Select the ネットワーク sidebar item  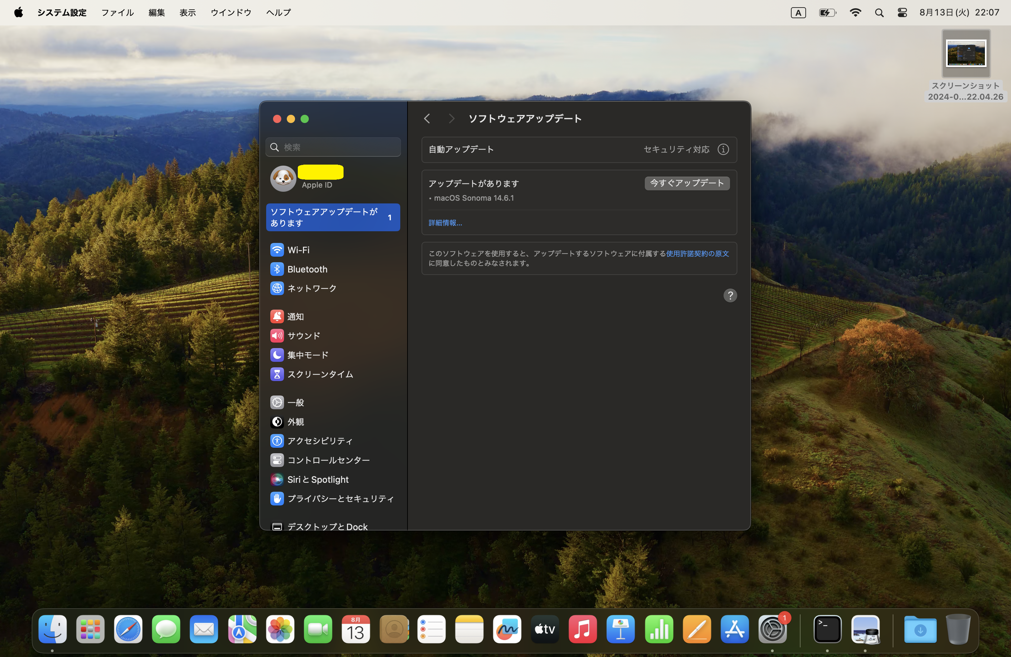click(x=311, y=288)
